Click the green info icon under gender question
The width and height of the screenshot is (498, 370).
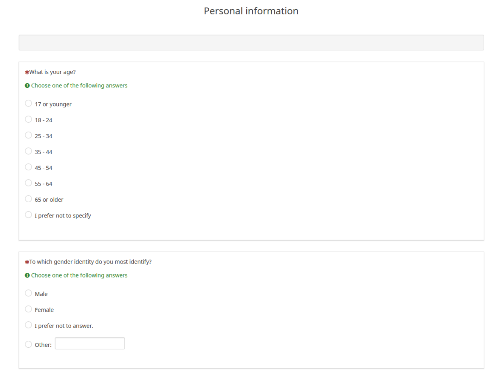pyautogui.click(x=27, y=275)
